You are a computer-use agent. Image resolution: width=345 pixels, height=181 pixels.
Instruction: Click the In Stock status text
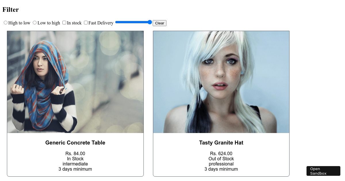(75, 159)
